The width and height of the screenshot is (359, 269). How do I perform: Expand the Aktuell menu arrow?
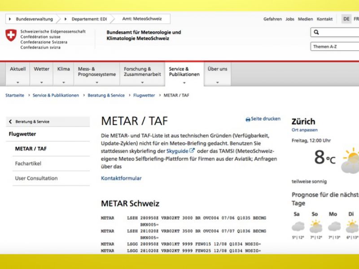[x=18, y=82]
